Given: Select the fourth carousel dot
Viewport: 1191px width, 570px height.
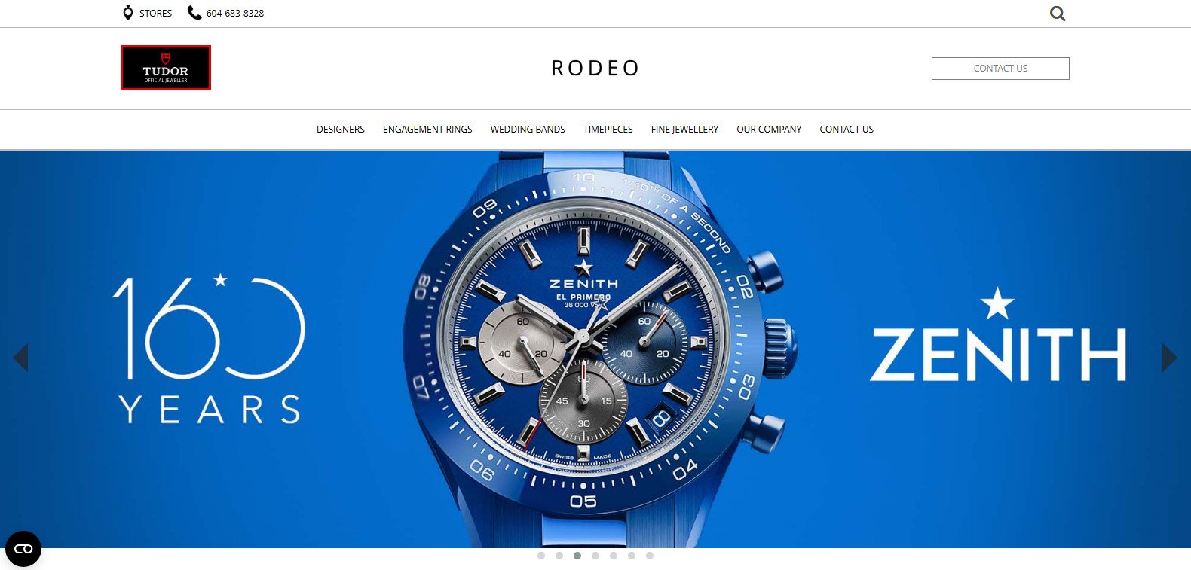Looking at the screenshot, I should pos(595,556).
